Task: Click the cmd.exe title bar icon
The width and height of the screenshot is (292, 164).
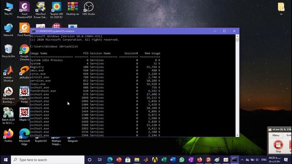Action: pos(33,31)
